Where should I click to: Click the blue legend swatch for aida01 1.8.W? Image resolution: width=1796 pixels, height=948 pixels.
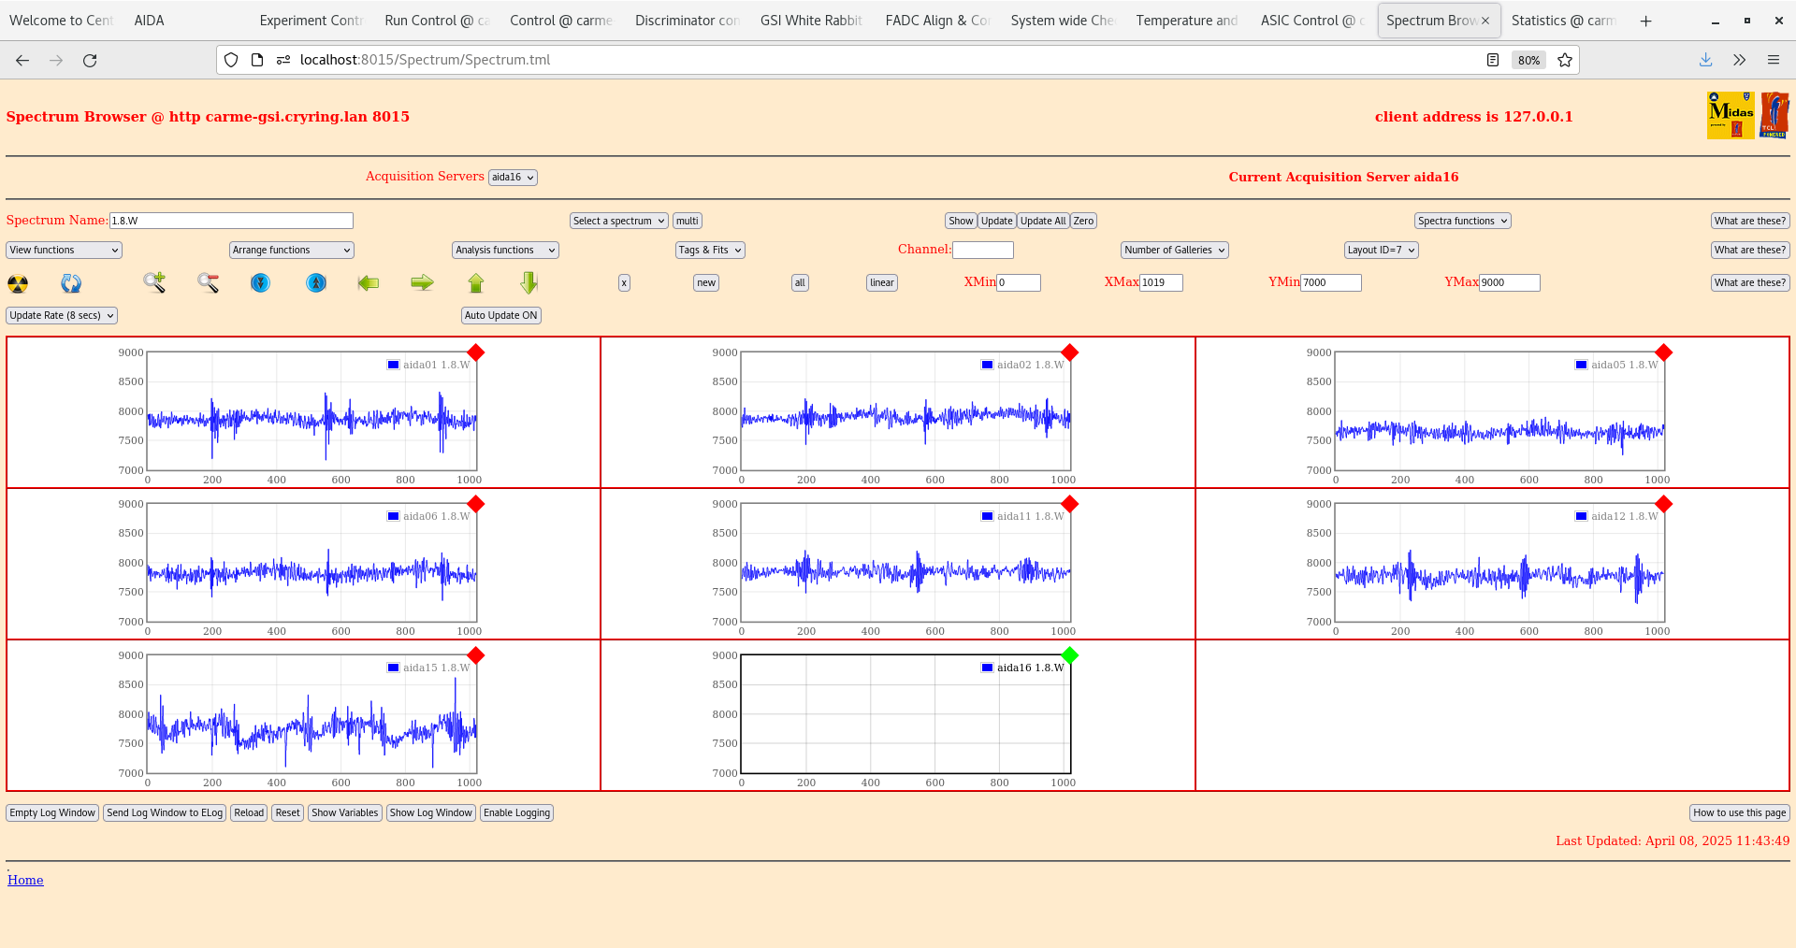(394, 366)
